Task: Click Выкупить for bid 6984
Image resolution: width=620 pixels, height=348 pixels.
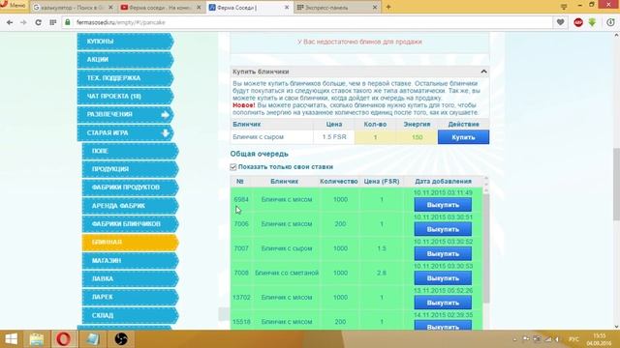Action: coord(443,205)
